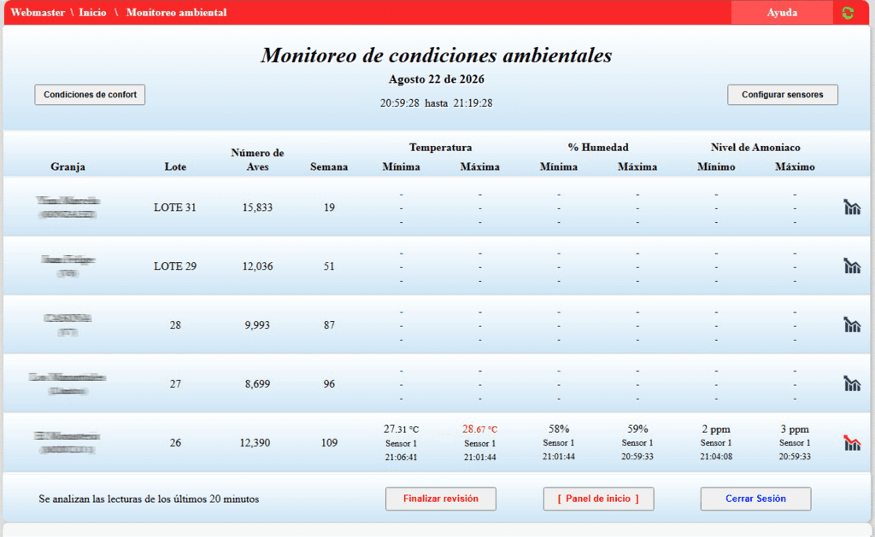
Task: Click the Granja column header
Action: pyautogui.click(x=68, y=166)
